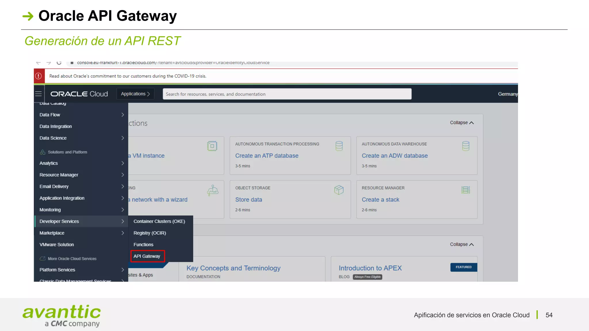
Task: Open network with a wizard link
Action: tap(158, 200)
